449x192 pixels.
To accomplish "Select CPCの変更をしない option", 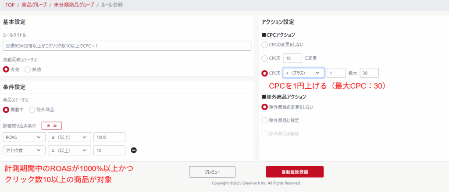I will (264, 45).
